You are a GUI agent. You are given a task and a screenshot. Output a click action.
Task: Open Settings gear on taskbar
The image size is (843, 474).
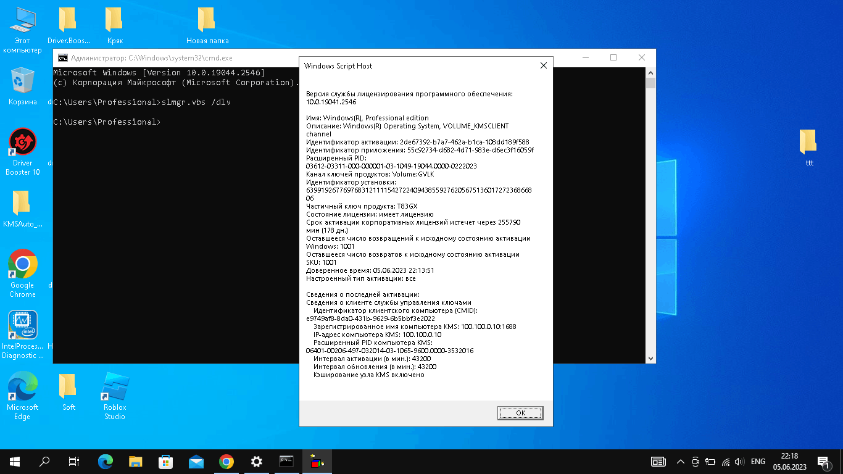tap(257, 462)
